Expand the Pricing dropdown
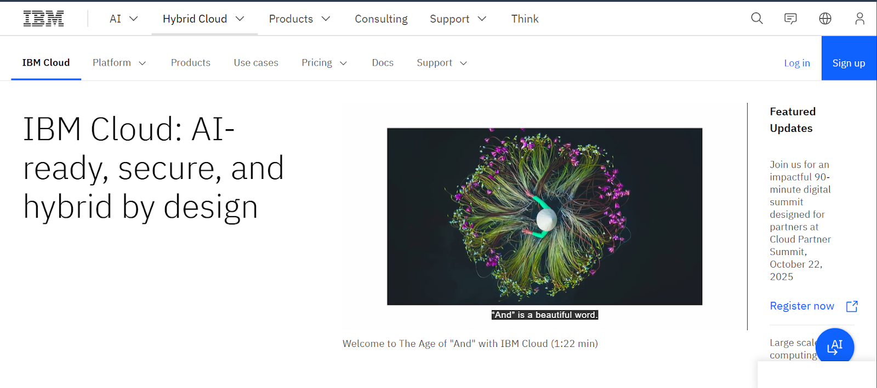The height and width of the screenshot is (388, 877). [x=324, y=63]
